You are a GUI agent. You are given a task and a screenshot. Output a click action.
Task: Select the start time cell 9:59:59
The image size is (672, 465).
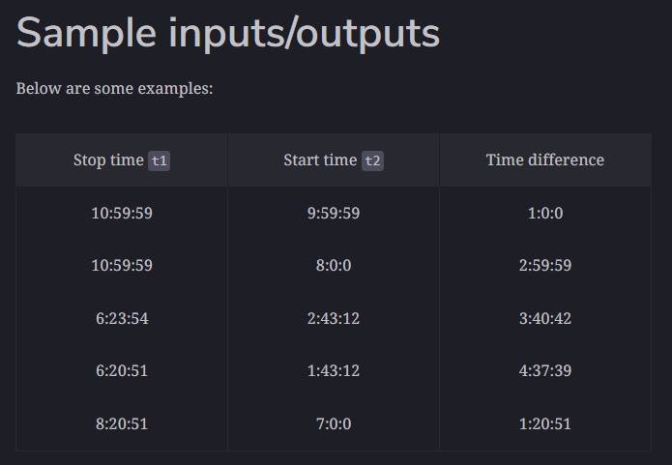(334, 213)
